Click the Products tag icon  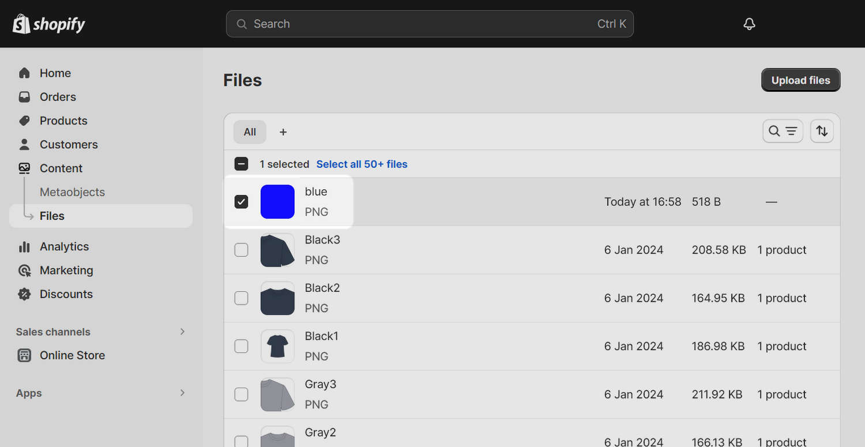tap(24, 121)
